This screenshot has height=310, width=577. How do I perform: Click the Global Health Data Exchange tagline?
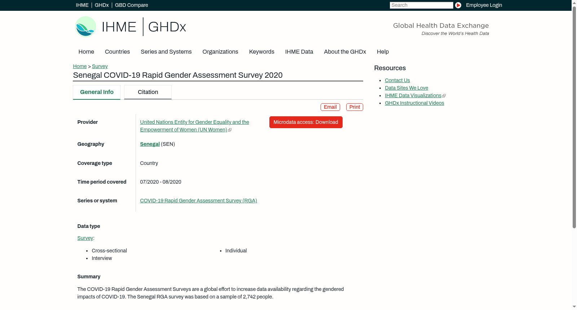click(x=441, y=26)
